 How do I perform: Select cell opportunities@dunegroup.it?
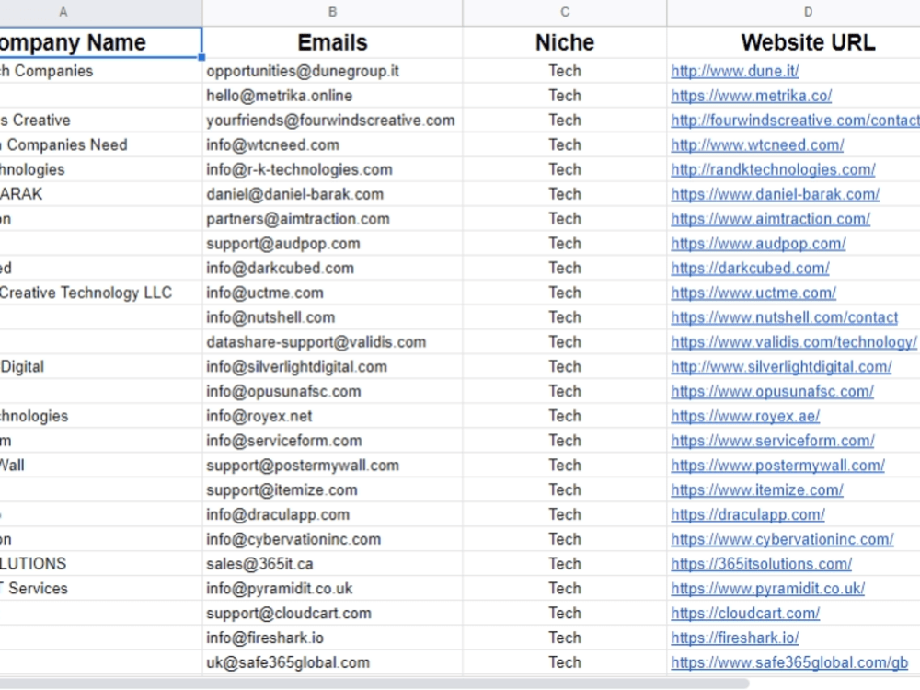coord(332,71)
